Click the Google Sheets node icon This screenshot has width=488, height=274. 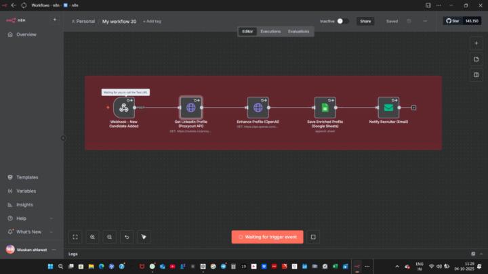pyautogui.click(x=325, y=108)
